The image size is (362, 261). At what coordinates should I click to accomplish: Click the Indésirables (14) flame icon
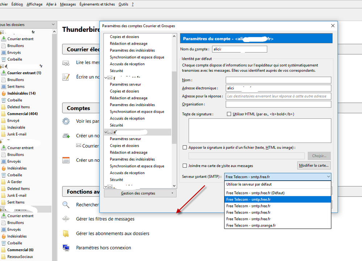[4, 93]
